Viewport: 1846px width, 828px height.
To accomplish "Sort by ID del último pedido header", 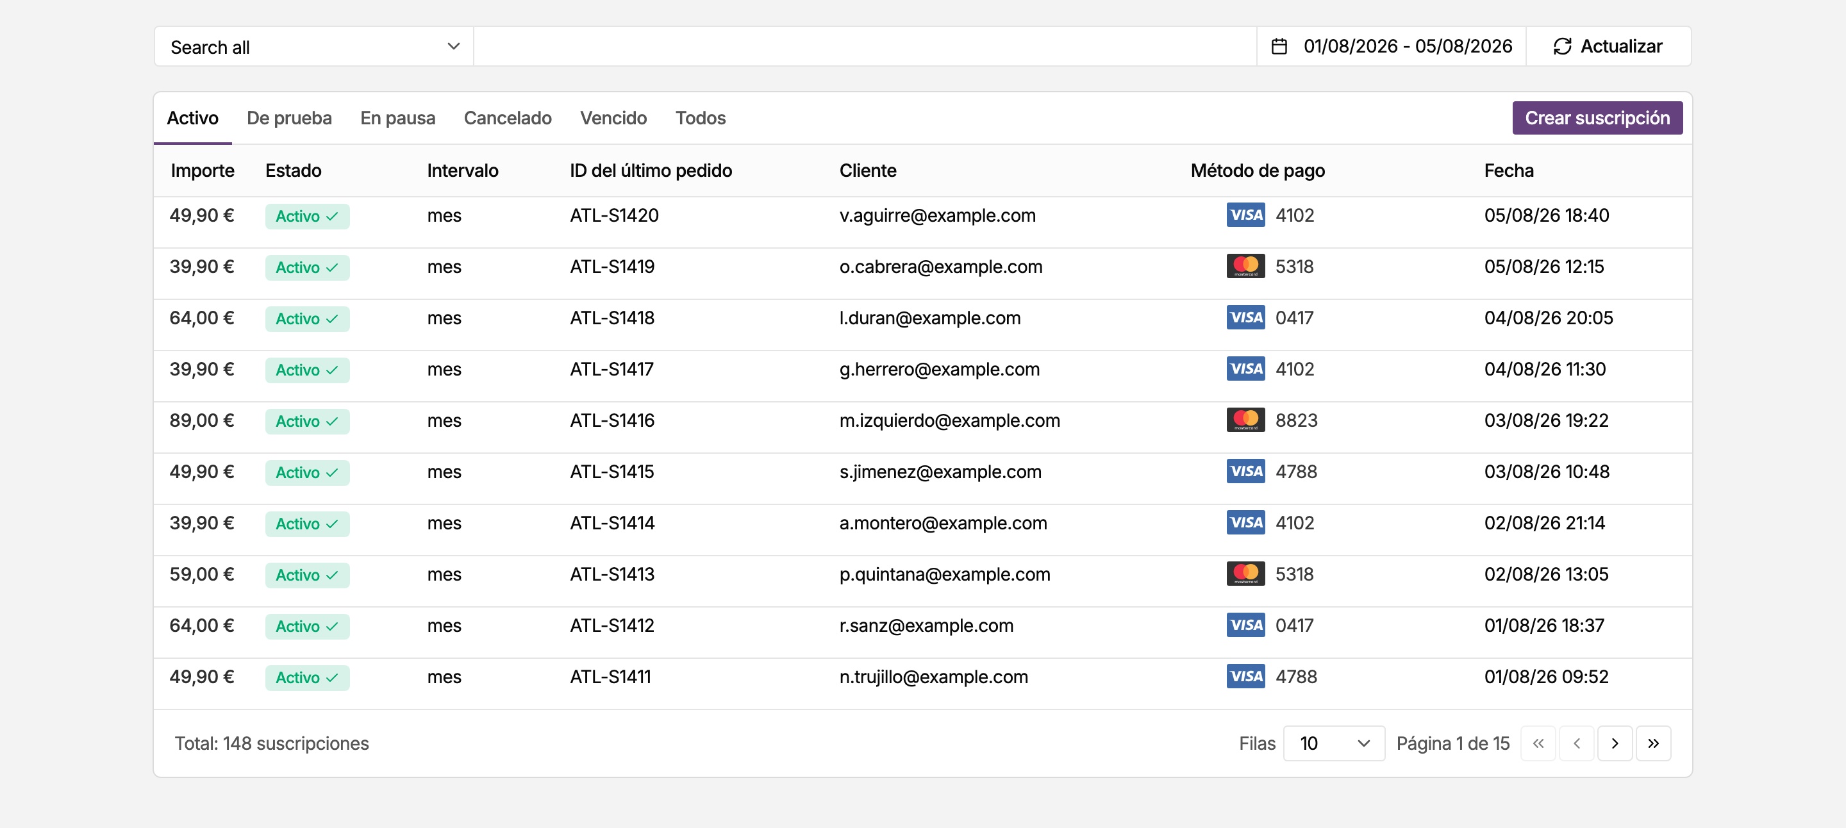I will tap(651, 170).
